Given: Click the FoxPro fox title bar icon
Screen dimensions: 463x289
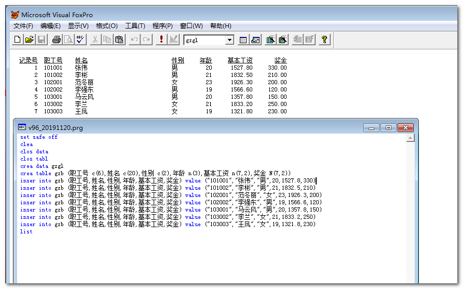Looking at the screenshot, I should [15, 15].
